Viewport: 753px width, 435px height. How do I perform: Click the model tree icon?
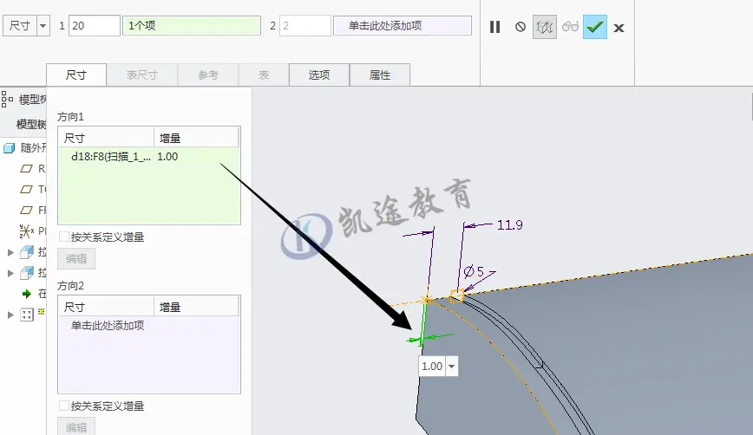(7, 100)
